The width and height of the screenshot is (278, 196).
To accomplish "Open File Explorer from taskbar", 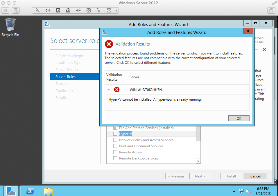I will 48,191.
